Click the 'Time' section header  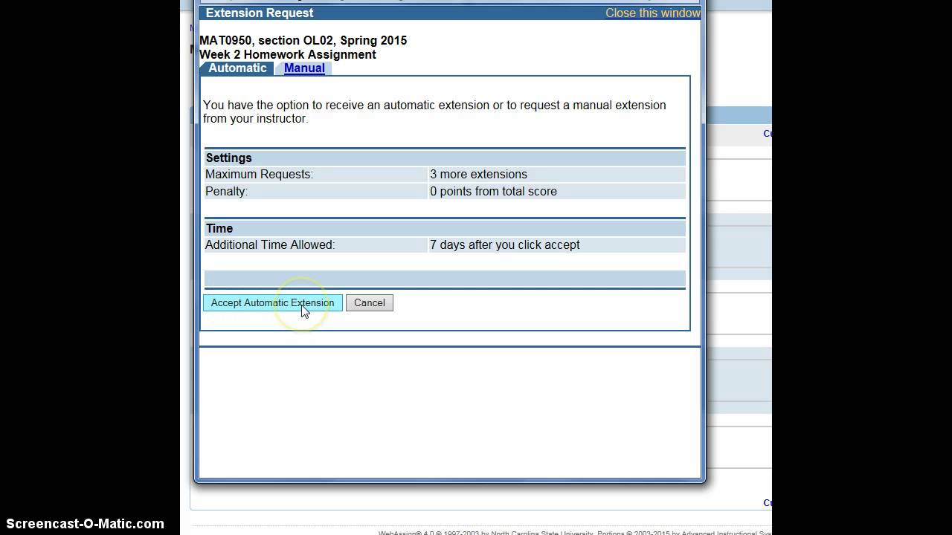coord(219,228)
